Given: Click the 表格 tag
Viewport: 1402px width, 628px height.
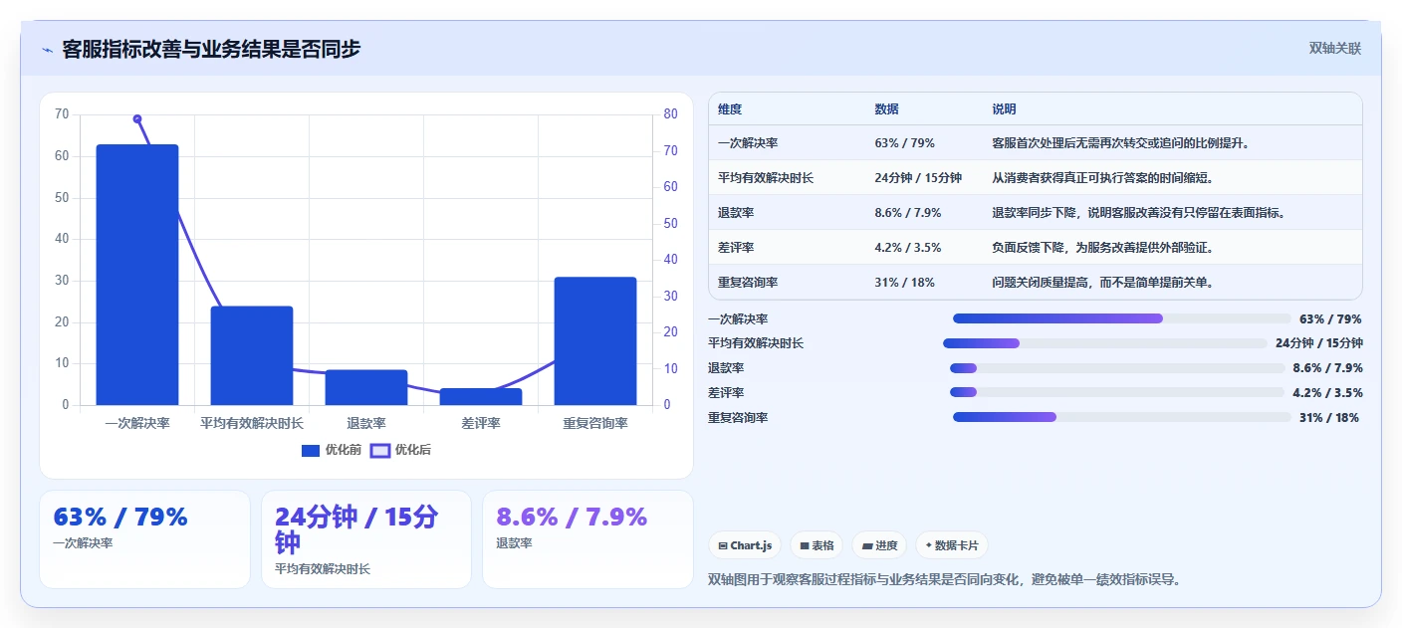Looking at the screenshot, I should [817, 545].
